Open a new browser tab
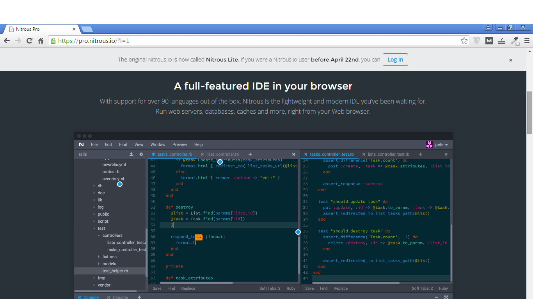Image resolution: width=533 pixels, height=299 pixels. click(x=87, y=29)
